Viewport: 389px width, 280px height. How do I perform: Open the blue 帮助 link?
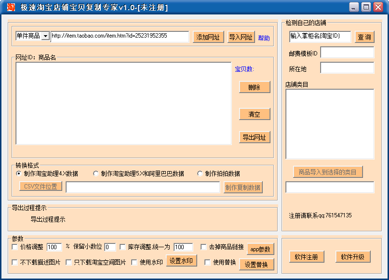[264, 38]
